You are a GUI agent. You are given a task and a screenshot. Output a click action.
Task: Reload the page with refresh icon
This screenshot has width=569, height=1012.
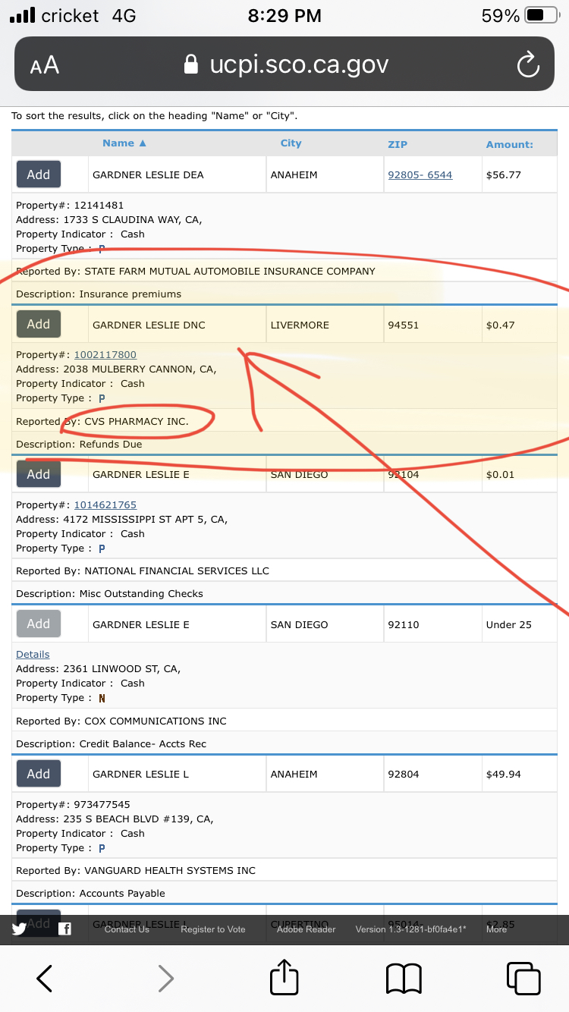coord(528,65)
